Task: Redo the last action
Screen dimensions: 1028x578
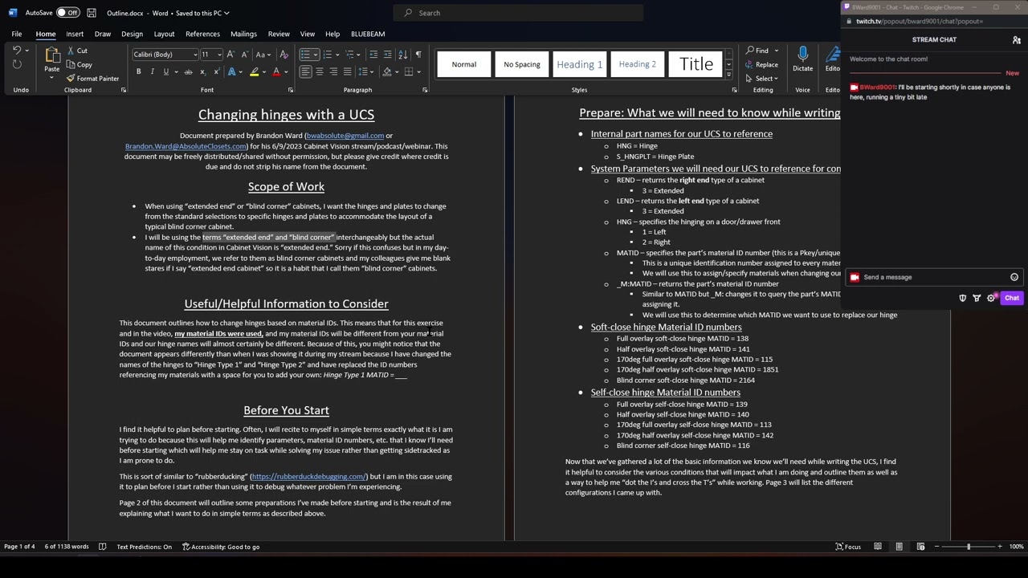Action: tap(17, 64)
